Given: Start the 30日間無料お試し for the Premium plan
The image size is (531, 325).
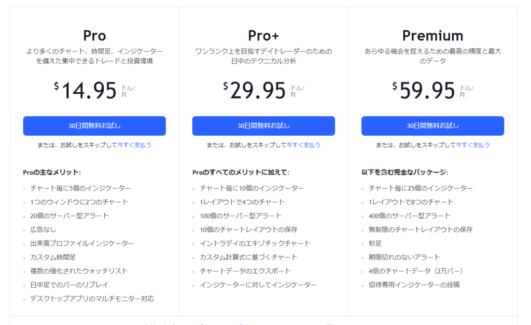Looking at the screenshot, I should [x=432, y=126].
